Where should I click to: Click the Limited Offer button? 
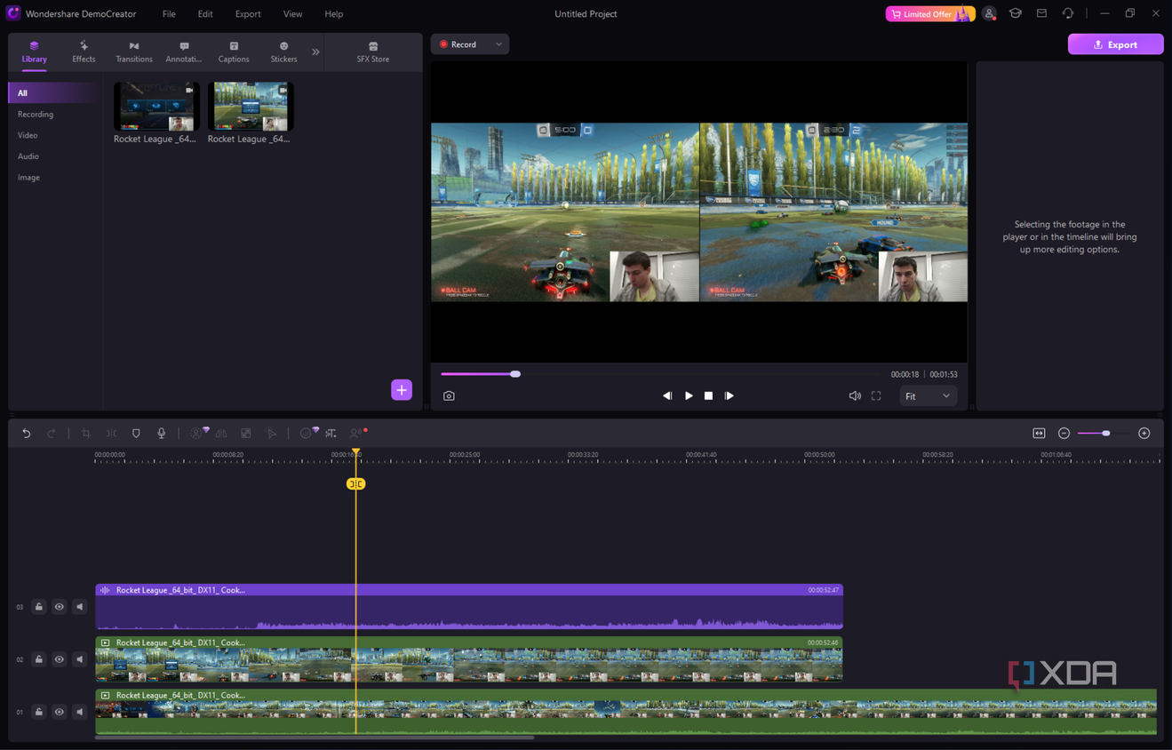pos(929,14)
